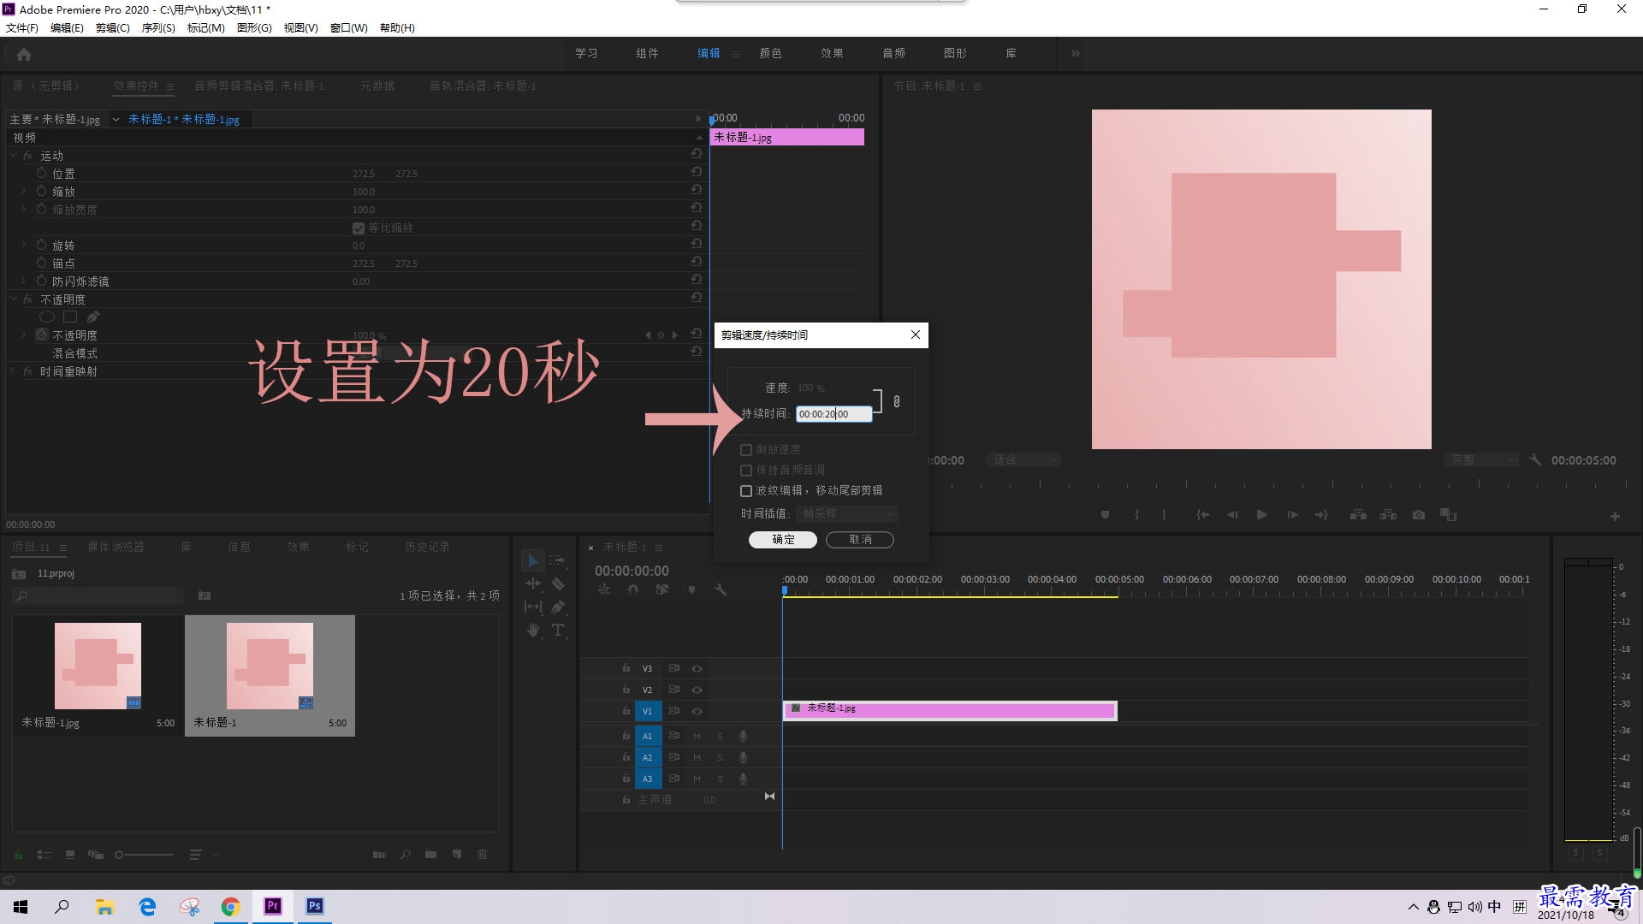Click New Bin icon in project panel

click(430, 854)
